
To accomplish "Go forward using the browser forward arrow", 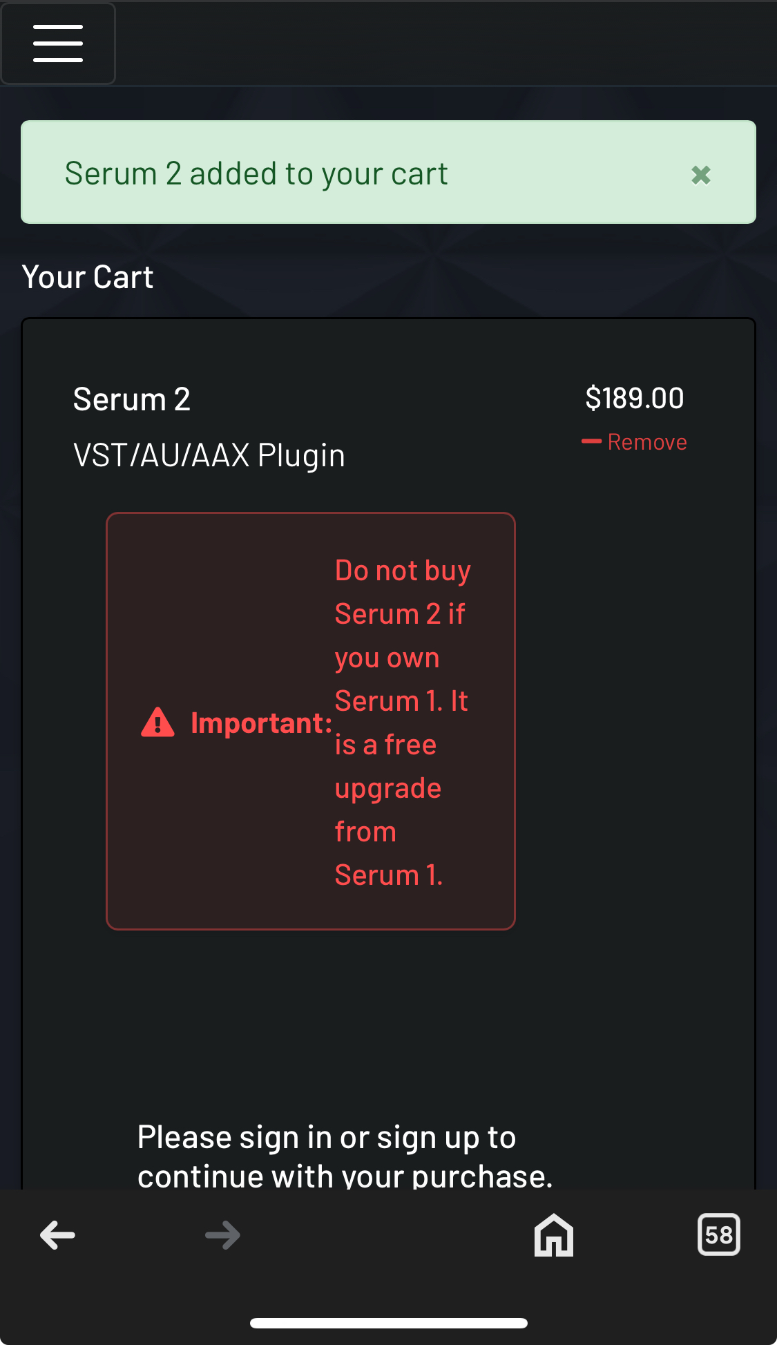I will [222, 1235].
